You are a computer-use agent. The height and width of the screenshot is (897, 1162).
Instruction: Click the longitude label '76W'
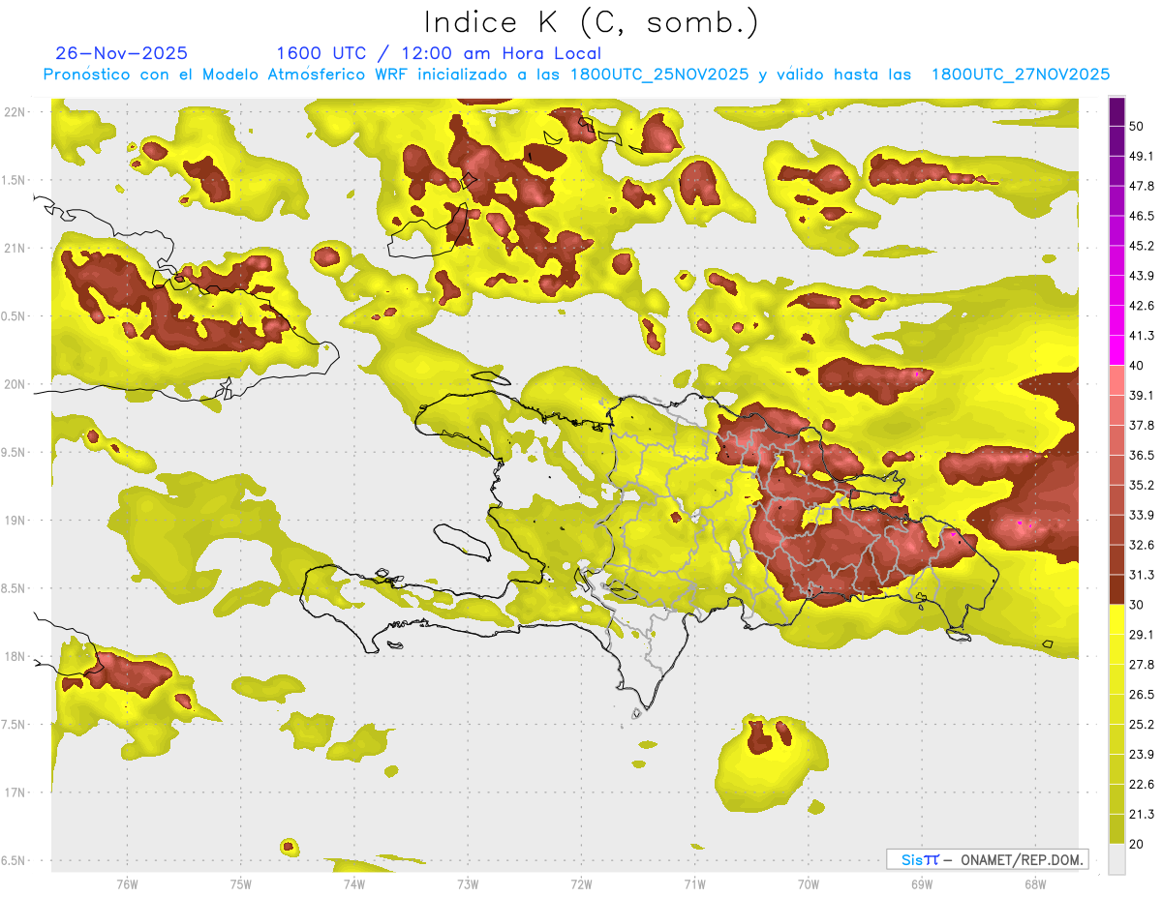[127, 883]
